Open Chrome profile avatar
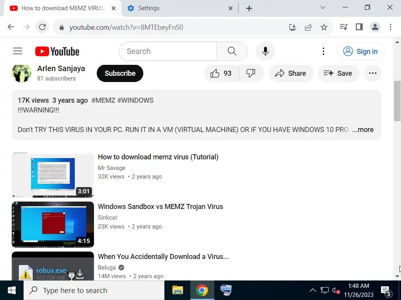The height and width of the screenshot is (300, 401). (x=375, y=27)
